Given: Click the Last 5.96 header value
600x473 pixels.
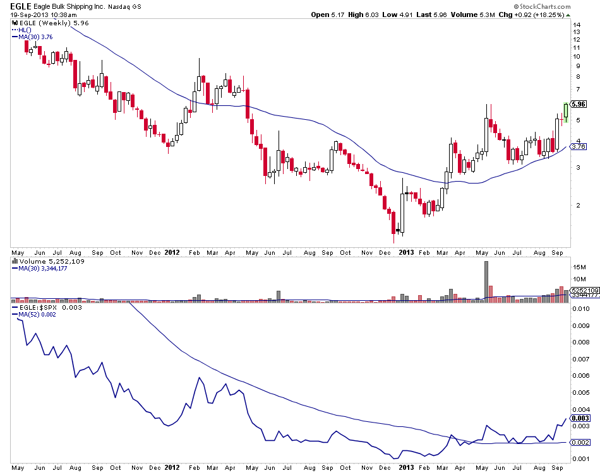Looking at the screenshot, I should pos(431,15).
